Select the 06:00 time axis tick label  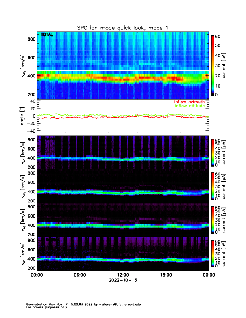(80, 275)
